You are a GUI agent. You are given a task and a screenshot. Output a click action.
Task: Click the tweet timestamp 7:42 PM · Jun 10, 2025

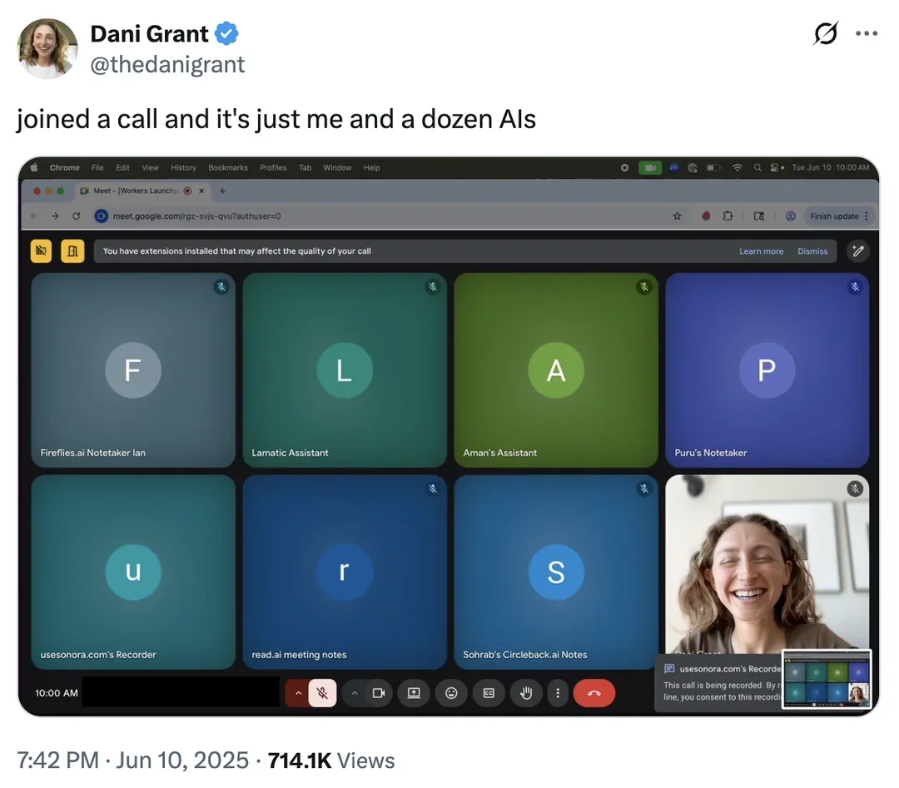132,761
